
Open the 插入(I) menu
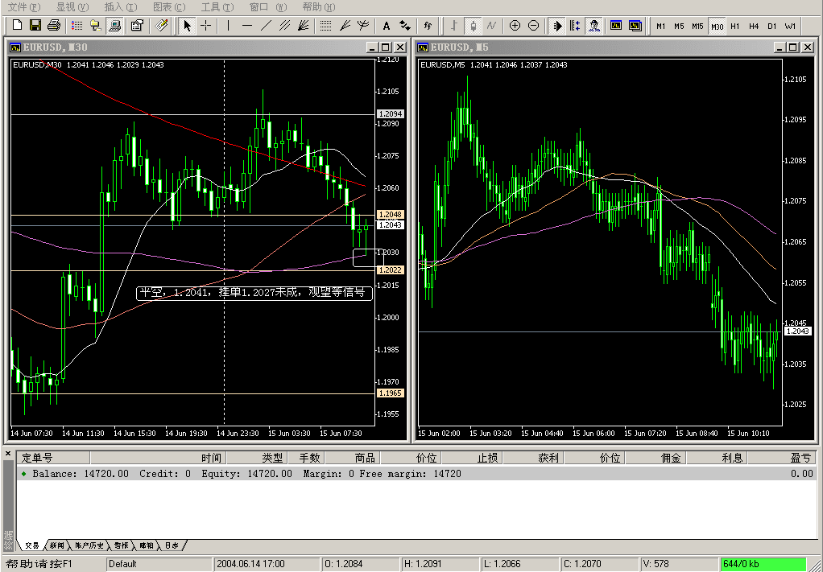click(x=121, y=6)
